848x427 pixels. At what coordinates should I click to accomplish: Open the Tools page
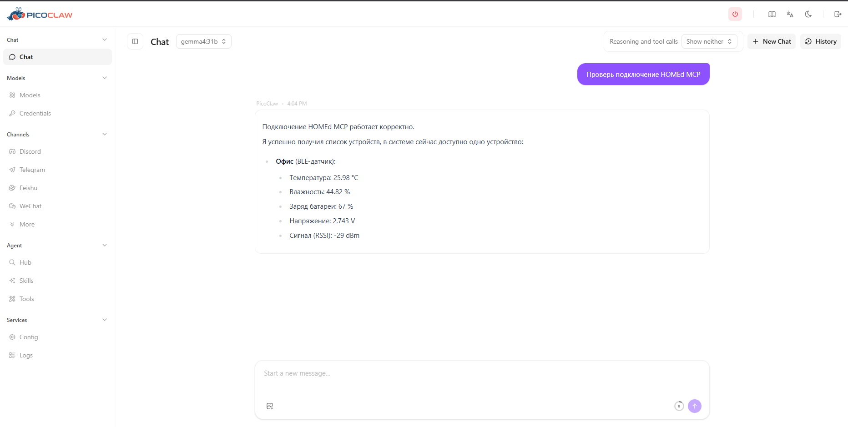[x=57, y=299]
